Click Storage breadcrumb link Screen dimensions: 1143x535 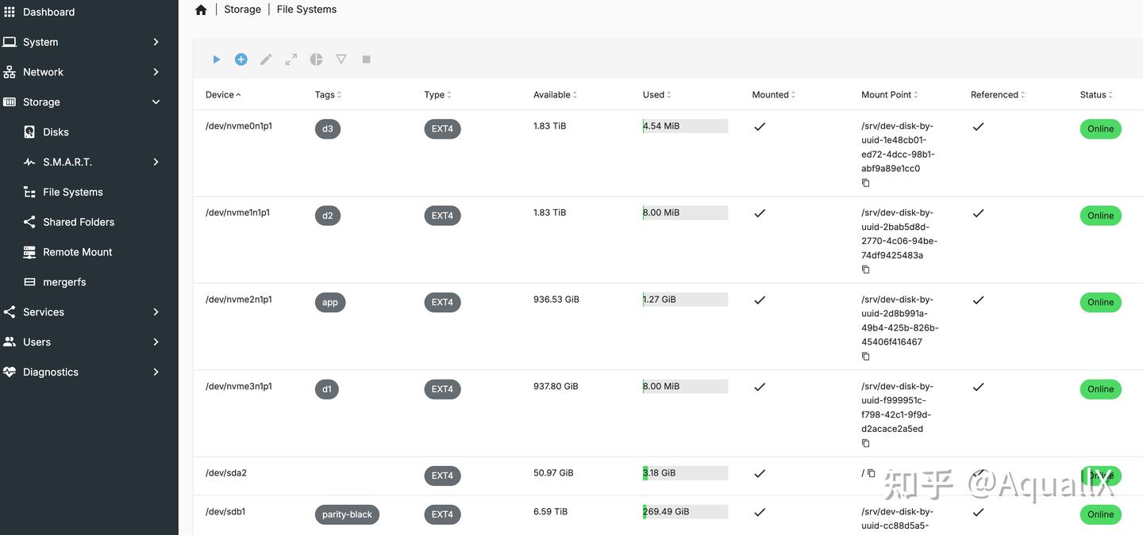pos(242,10)
